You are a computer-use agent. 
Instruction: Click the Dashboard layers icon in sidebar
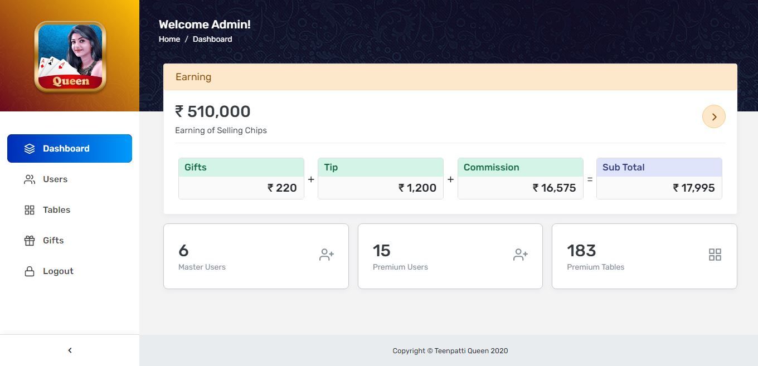pyautogui.click(x=30, y=149)
